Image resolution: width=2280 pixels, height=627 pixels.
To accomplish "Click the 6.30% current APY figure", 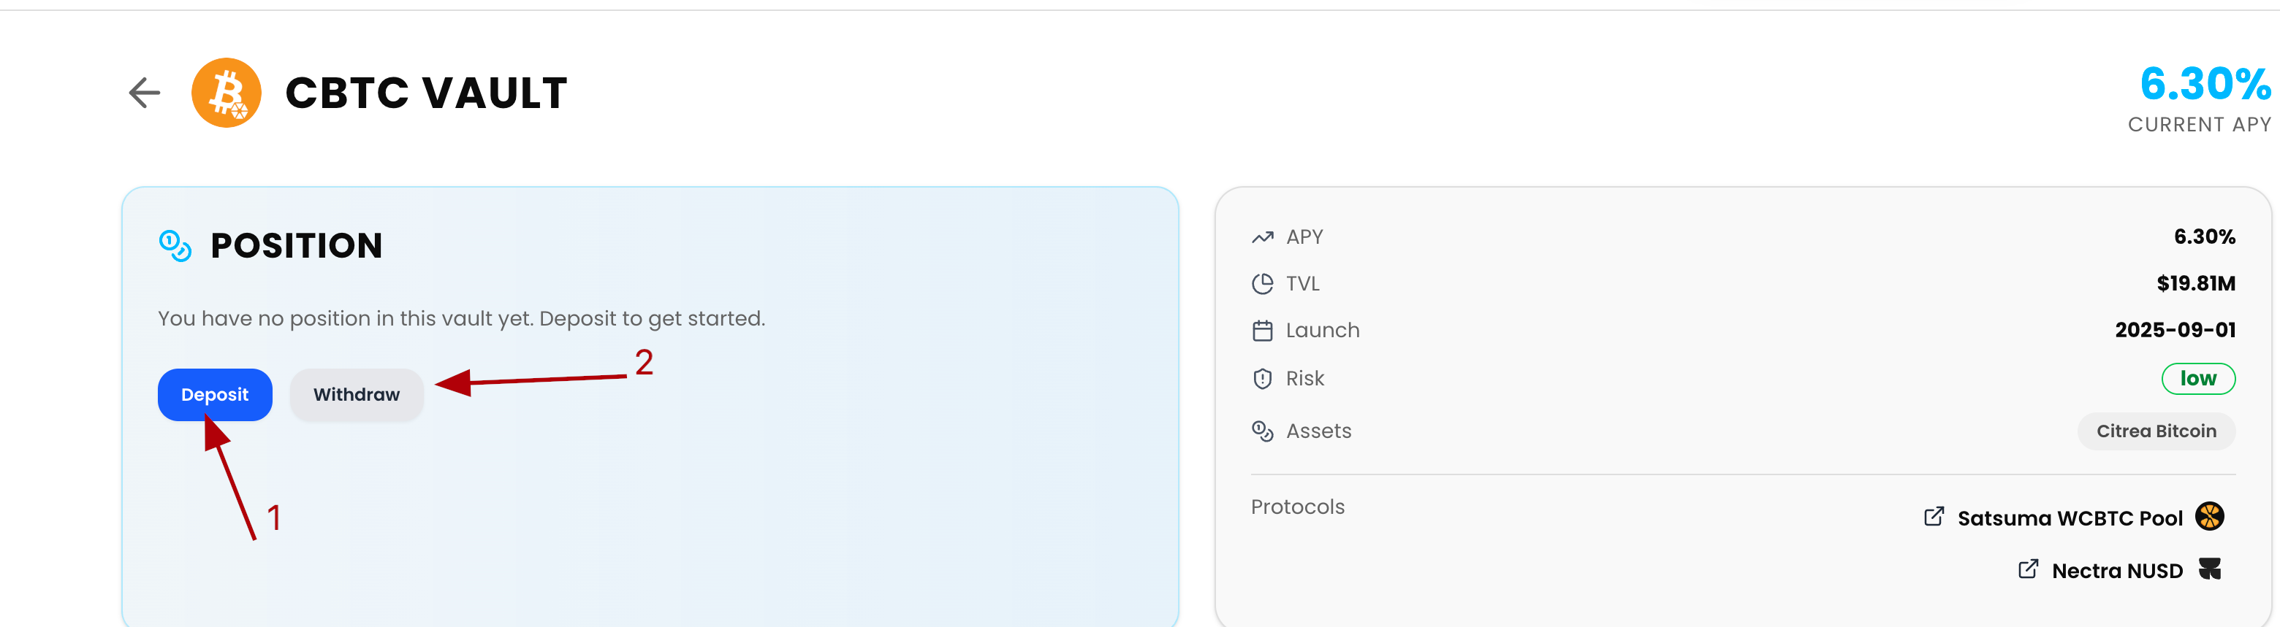I will pyautogui.click(x=2204, y=85).
